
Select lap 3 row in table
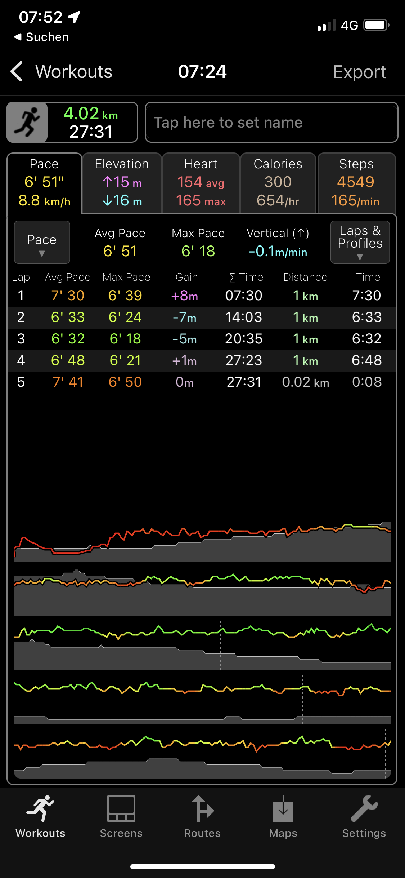point(202,339)
